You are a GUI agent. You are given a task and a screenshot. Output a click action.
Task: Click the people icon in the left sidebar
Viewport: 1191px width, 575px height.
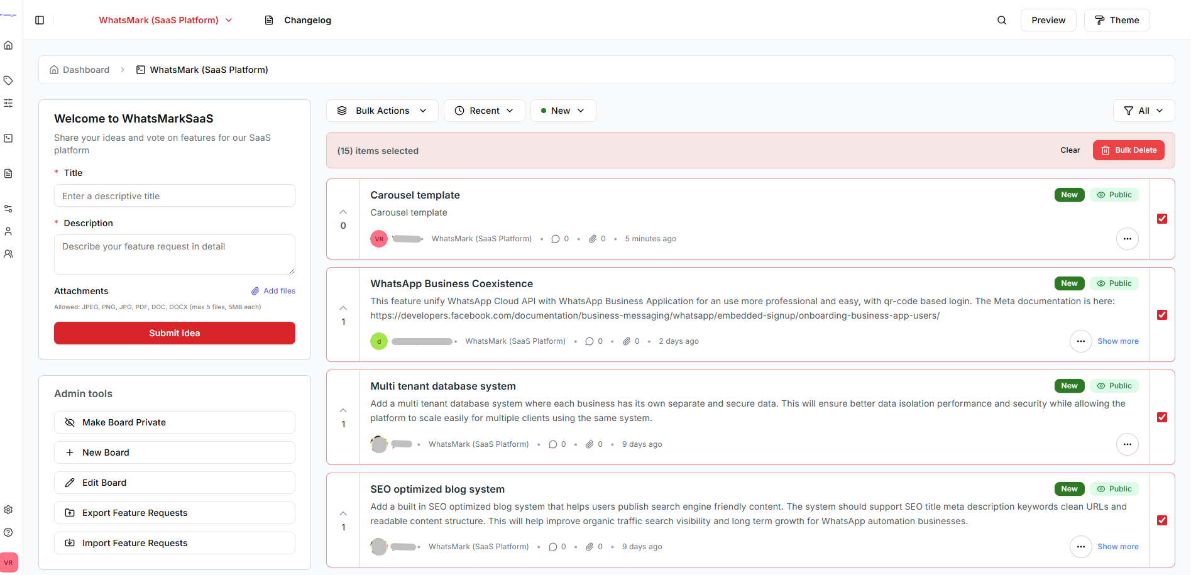tap(8, 253)
